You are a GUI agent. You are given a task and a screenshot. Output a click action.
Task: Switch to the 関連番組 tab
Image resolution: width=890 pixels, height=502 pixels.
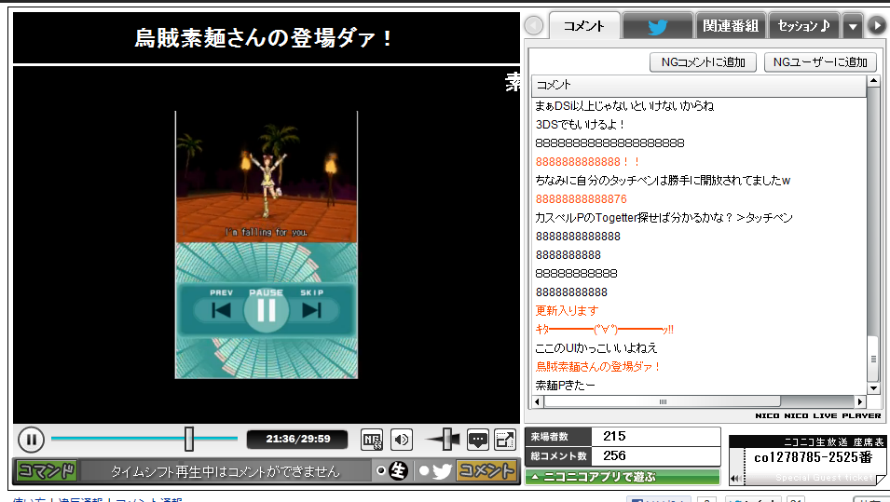pos(731,26)
